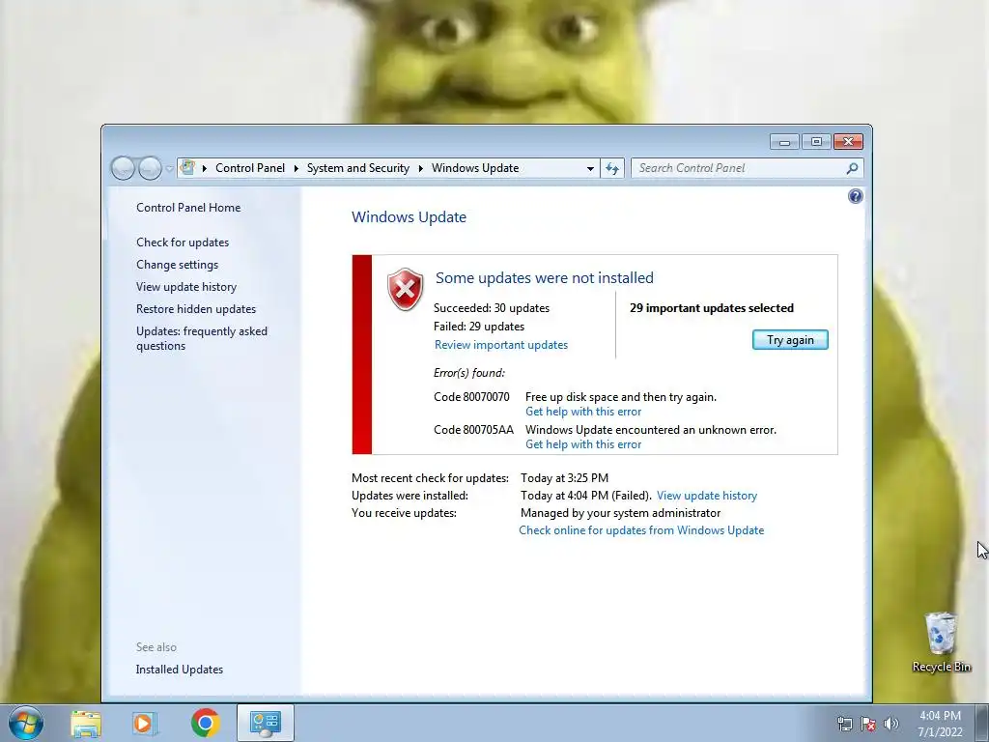Focus the Search Control Panel field
The width and height of the screenshot is (989, 742).
pos(747,168)
